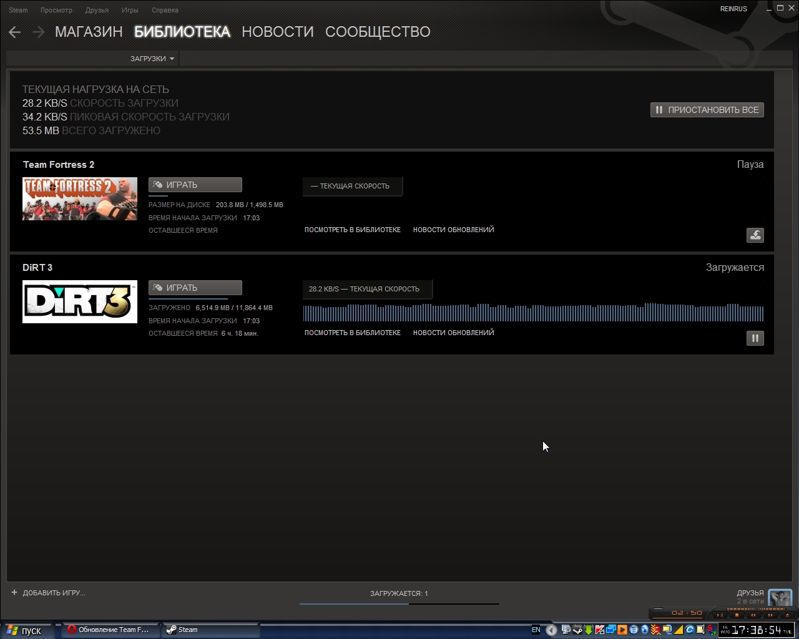799x639 pixels.
Task: Expand hidden tray icons with the round arrow
Action: point(551,630)
